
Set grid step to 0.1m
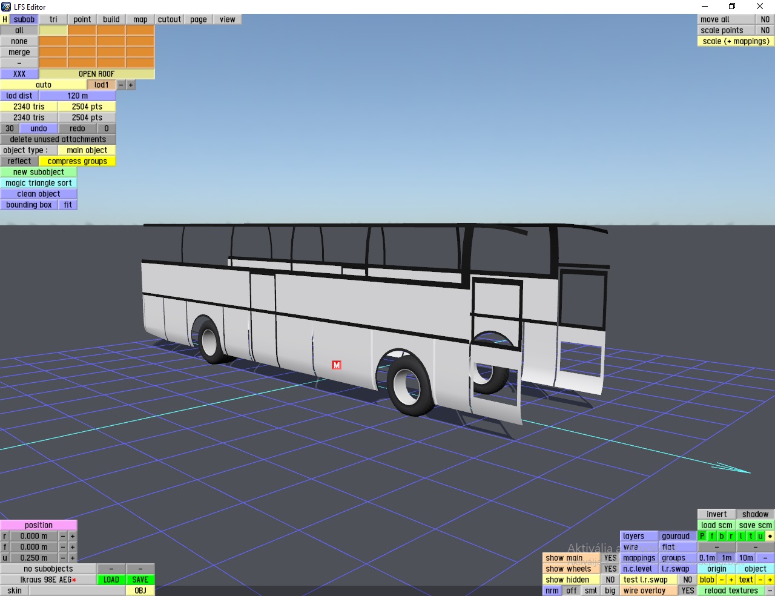pos(707,558)
